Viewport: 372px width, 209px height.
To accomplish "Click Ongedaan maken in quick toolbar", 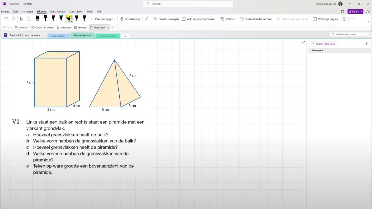I will click(42, 28).
